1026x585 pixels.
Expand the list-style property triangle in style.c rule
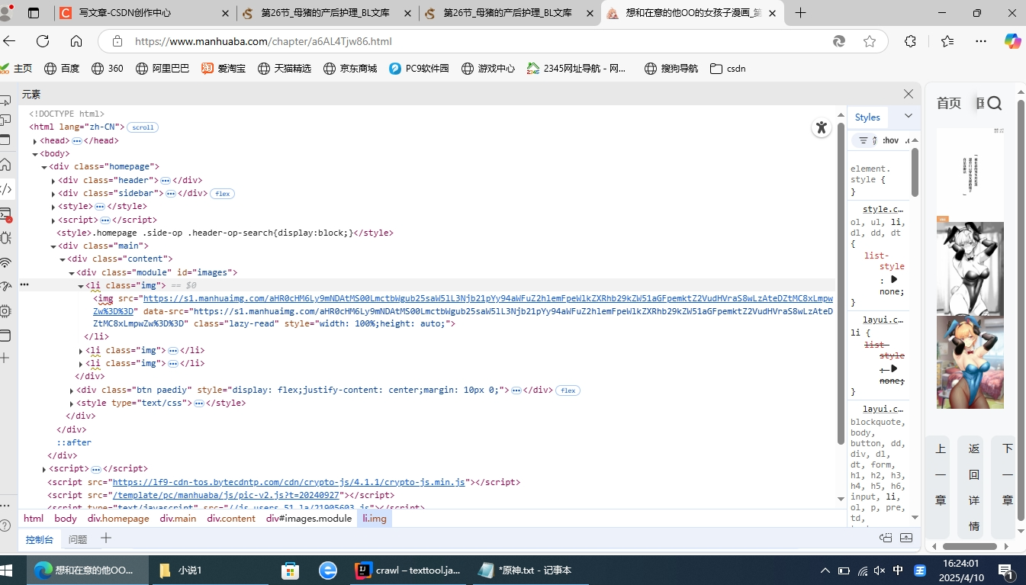tap(894, 280)
